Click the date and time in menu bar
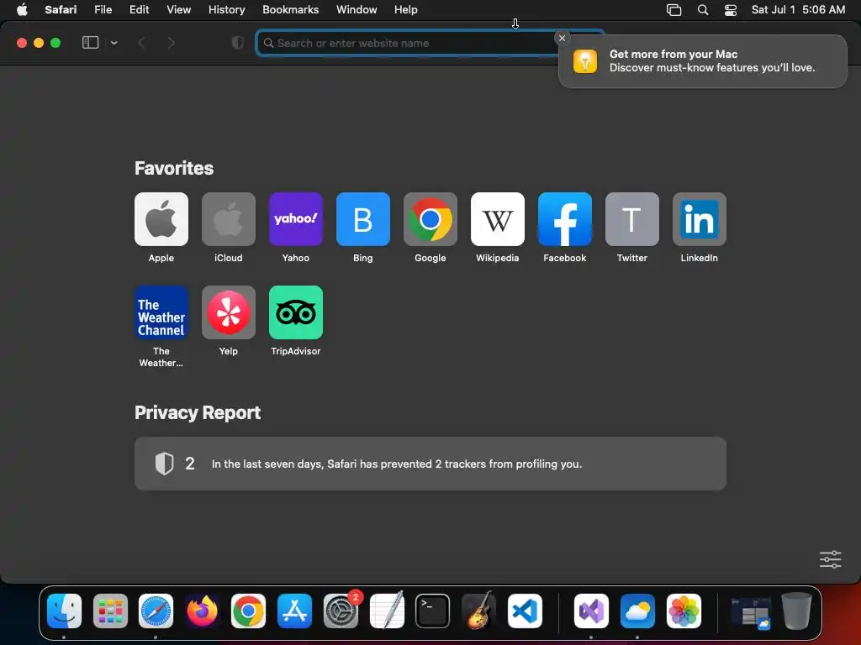 click(798, 9)
